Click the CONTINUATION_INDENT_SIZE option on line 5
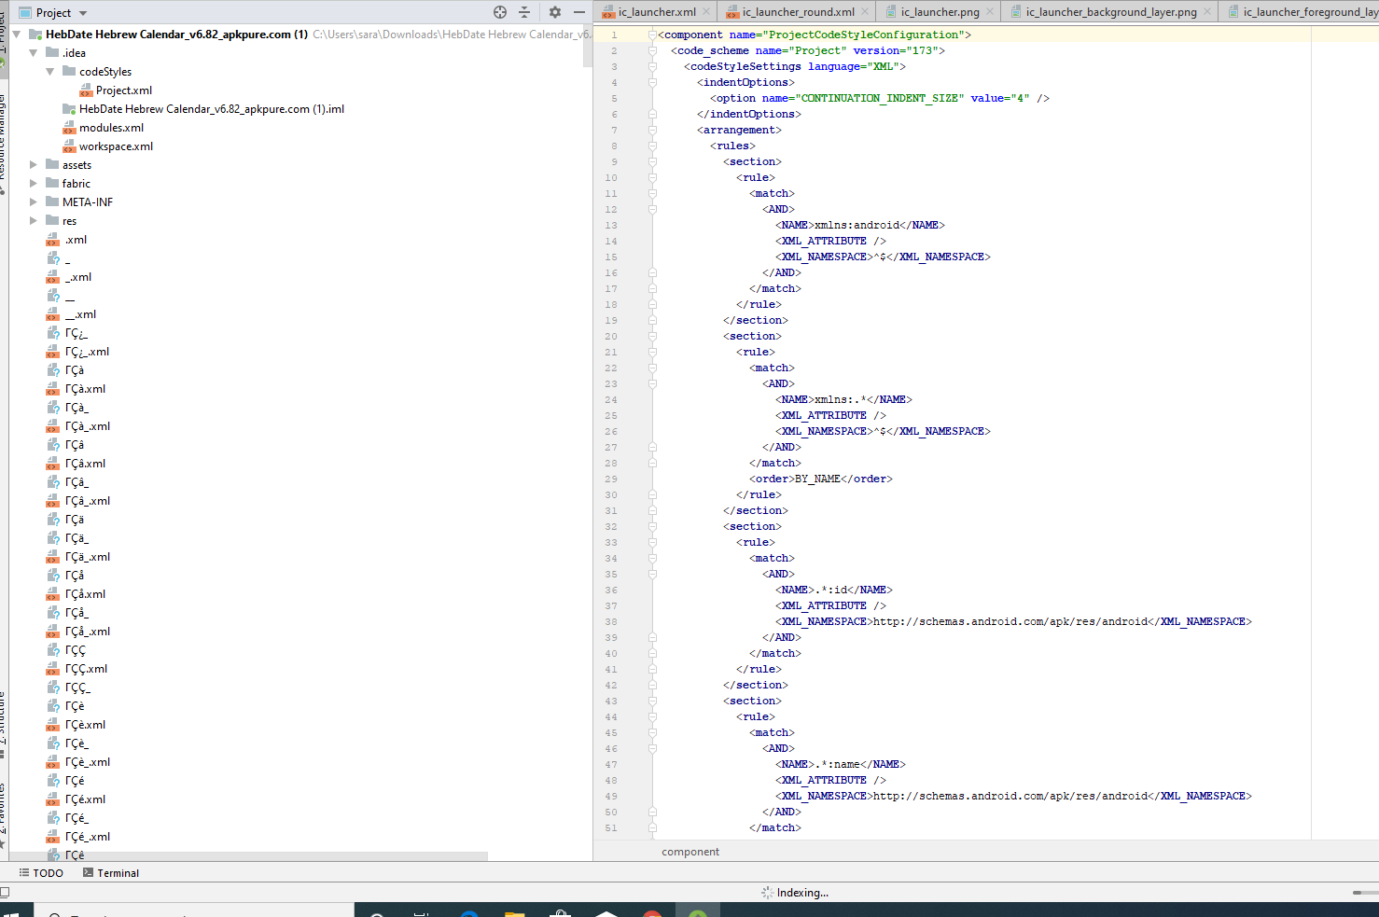The image size is (1379, 917). pos(880,98)
